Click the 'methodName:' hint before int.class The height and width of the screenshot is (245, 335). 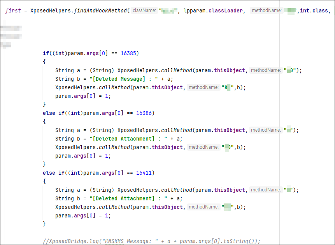(x=267, y=10)
